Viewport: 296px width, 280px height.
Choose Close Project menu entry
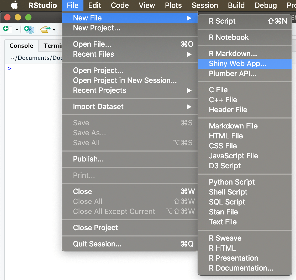coord(130,228)
